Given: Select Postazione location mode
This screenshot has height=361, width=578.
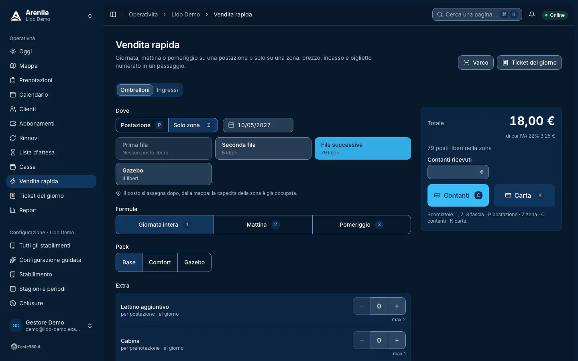Looking at the screenshot, I should point(142,125).
